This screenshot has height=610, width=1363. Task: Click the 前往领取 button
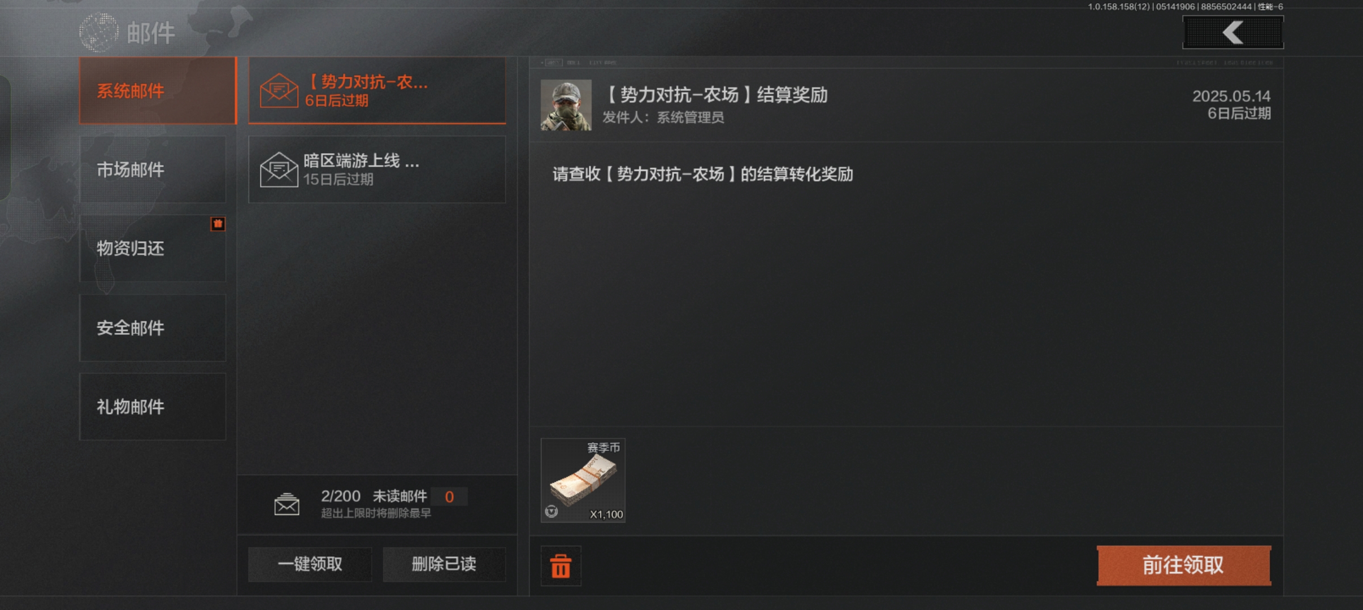[x=1184, y=565]
